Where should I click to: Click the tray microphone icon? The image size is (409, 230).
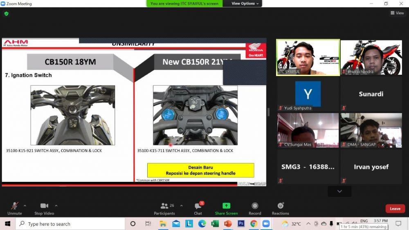tap(331, 223)
